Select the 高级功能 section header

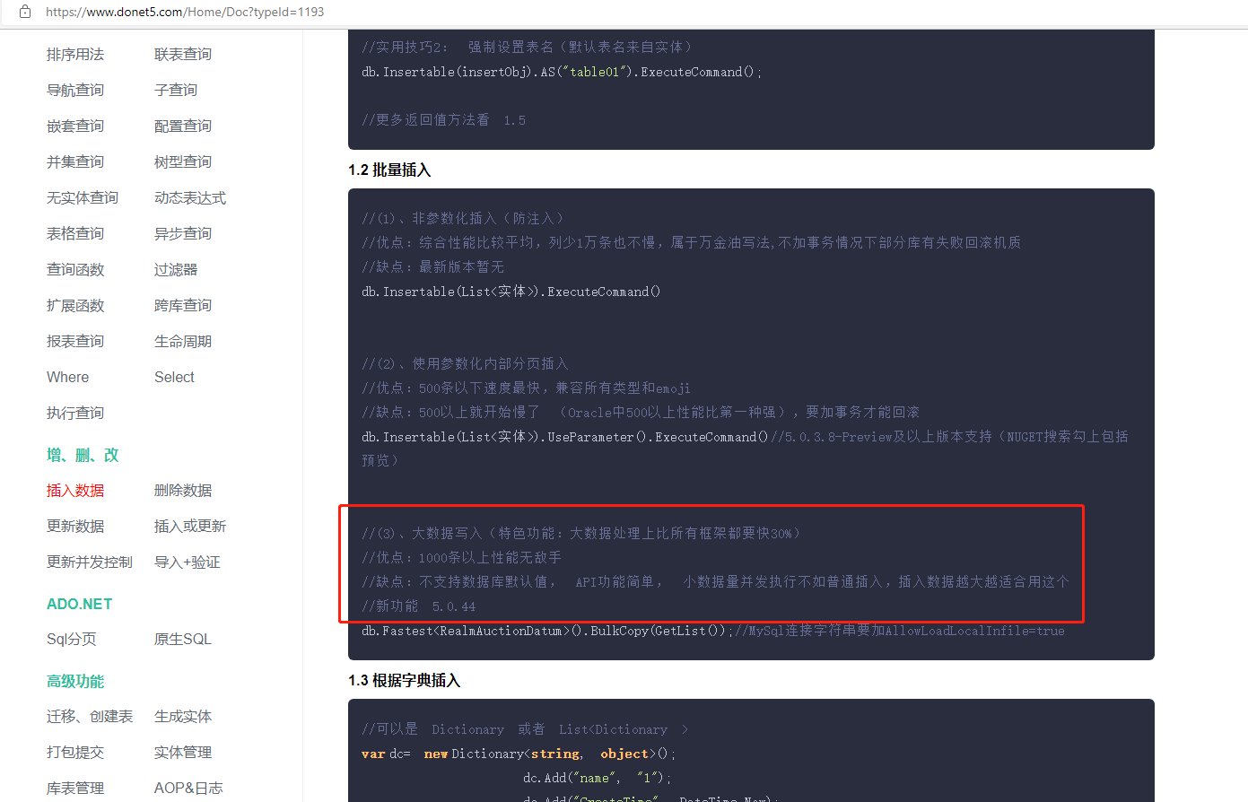click(x=74, y=681)
